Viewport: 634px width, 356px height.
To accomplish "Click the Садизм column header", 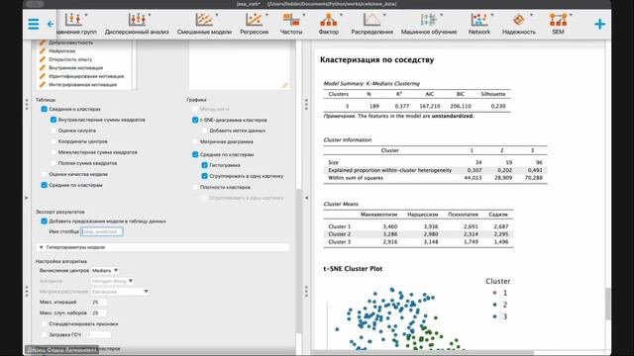I will 497,215.
